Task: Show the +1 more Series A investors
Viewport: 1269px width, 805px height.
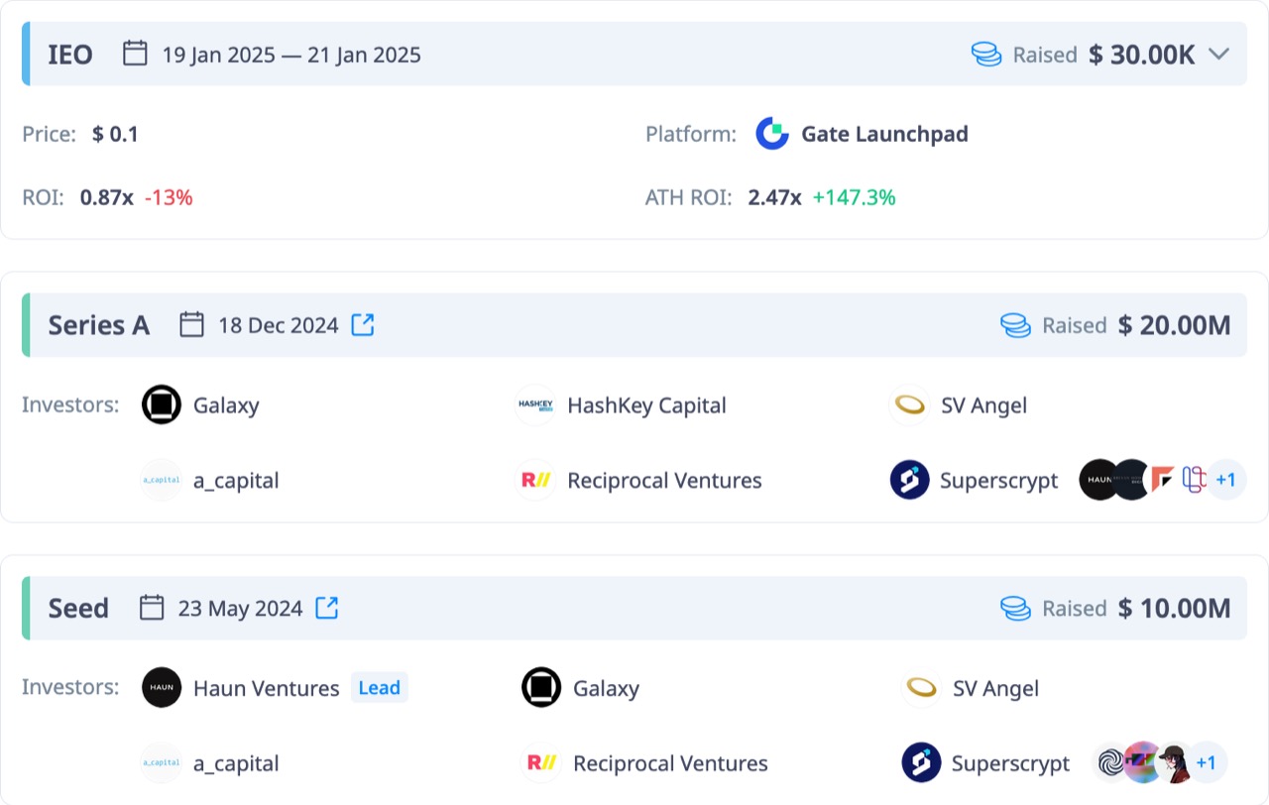Action: [1226, 480]
